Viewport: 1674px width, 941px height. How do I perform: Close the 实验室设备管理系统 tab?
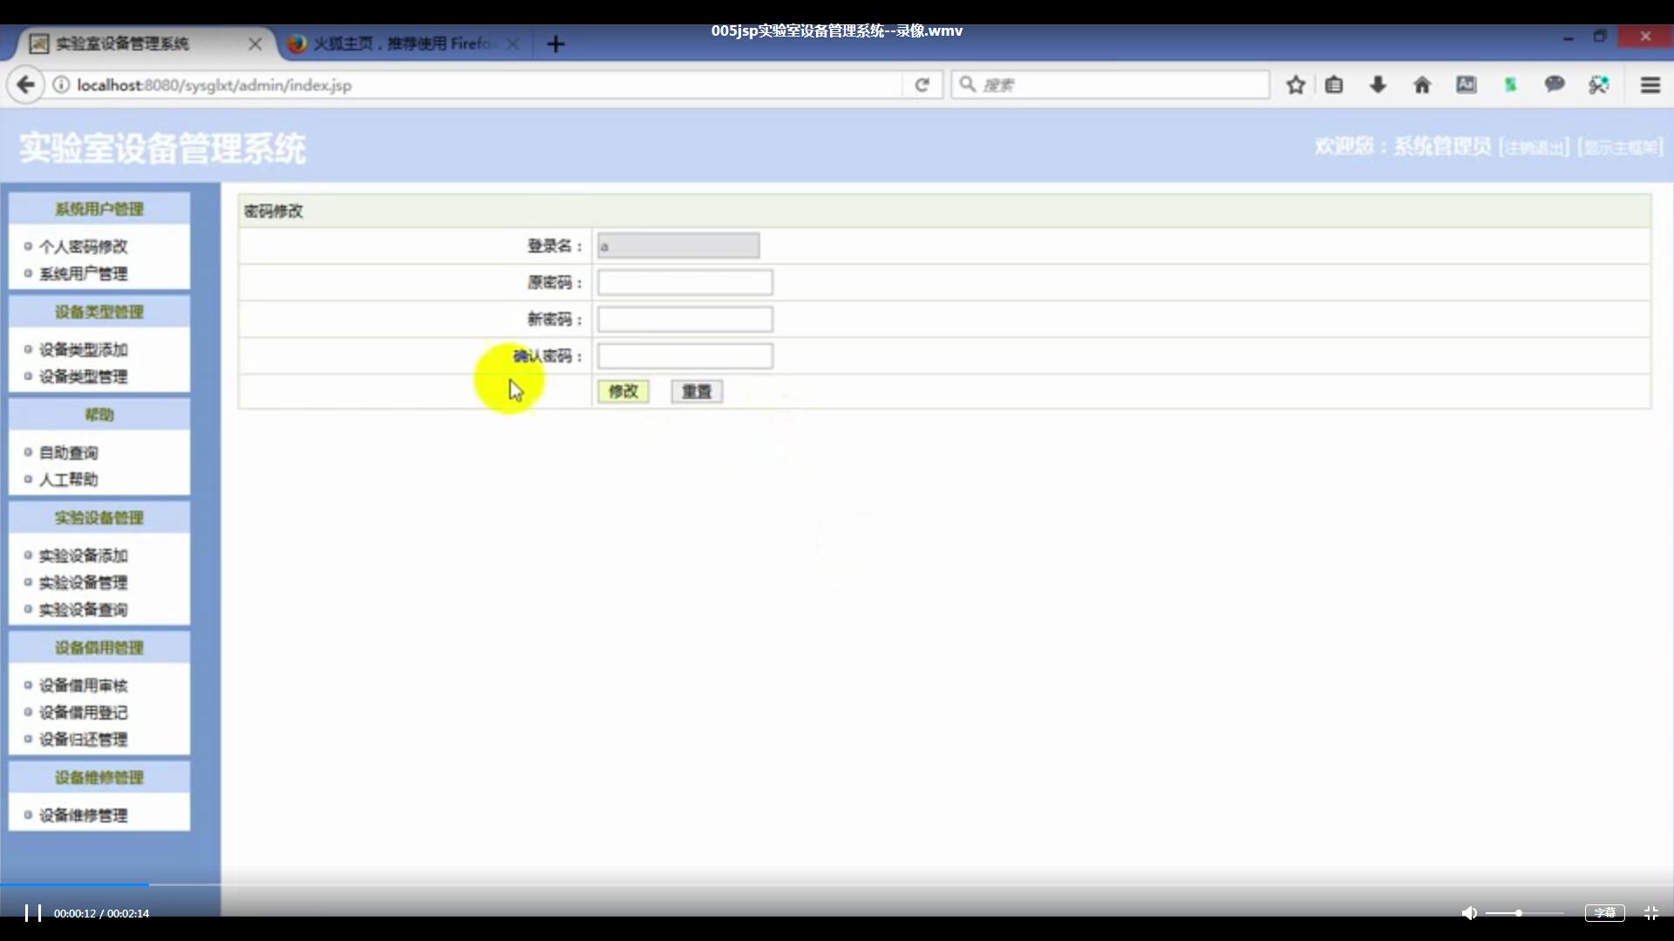(255, 44)
